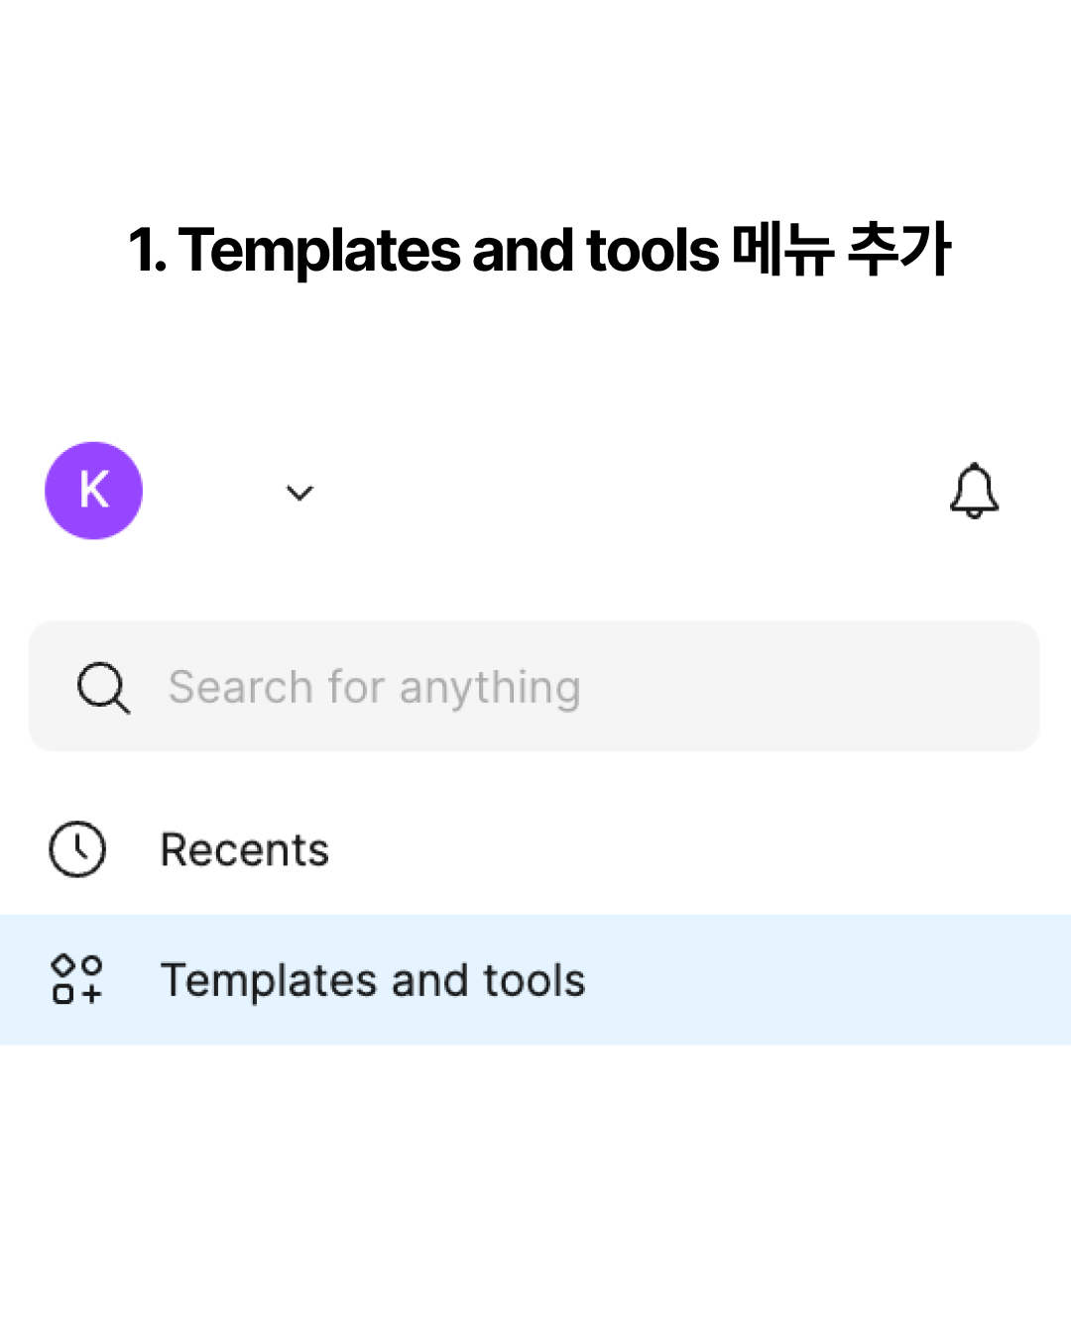Image resolution: width=1071 pixels, height=1338 pixels.
Task: Click empty space right of Recents label
Action: [694, 849]
